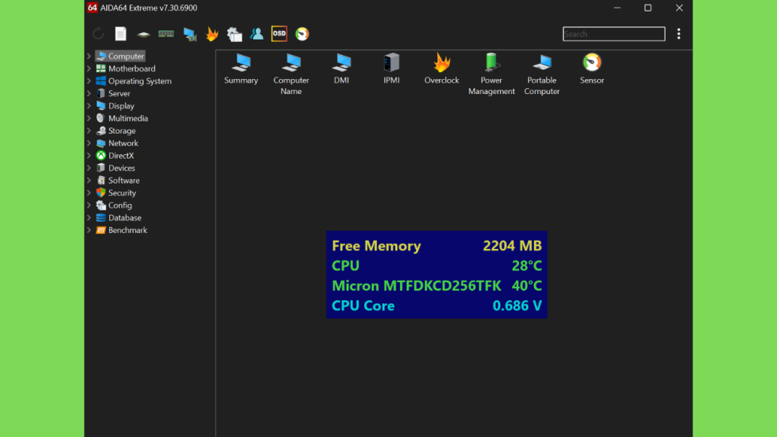Select Server in the sidebar tree

[114, 93]
